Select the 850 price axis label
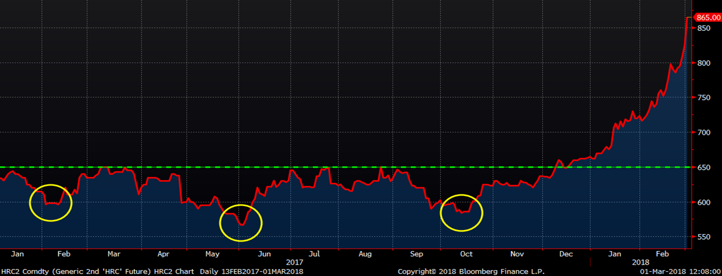This screenshot has height=276, width=722. click(x=704, y=28)
